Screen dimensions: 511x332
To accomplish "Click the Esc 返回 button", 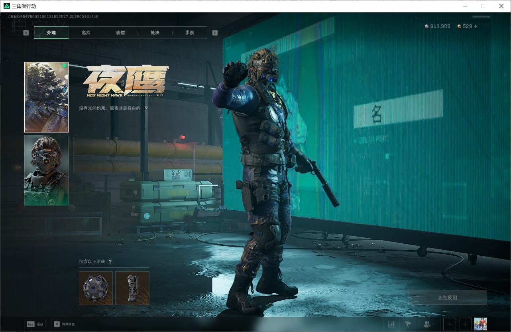I will (x=35, y=324).
